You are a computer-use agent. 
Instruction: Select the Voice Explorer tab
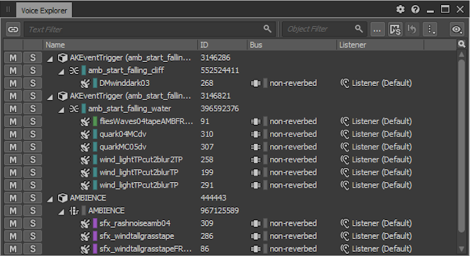coord(44,11)
